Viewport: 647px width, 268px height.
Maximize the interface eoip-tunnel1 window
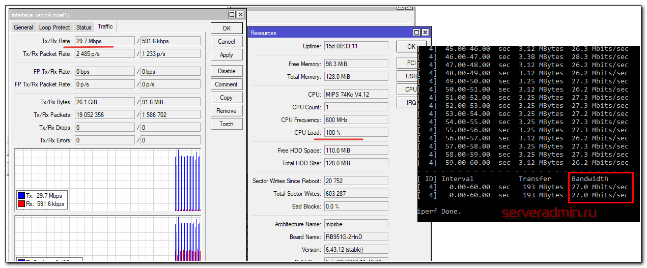click(x=232, y=15)
